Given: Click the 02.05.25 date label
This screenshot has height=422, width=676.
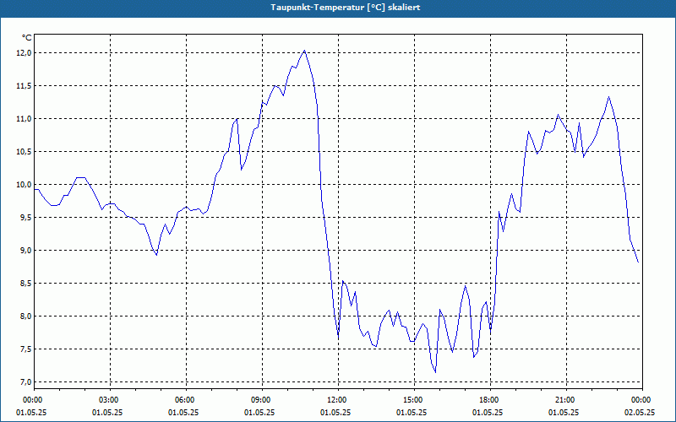Looking at the screenshot, I should coord(640,413).
